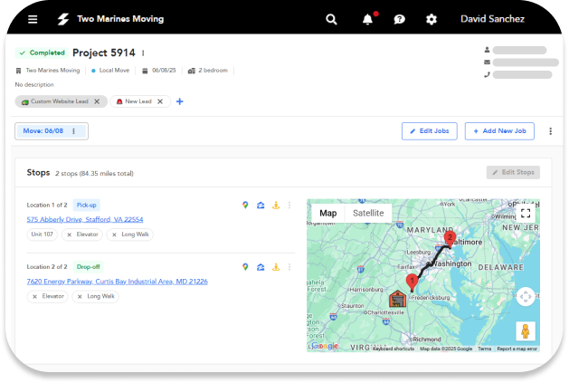
Task: Click the Edit Stops button
Action: tap(513, 172)
